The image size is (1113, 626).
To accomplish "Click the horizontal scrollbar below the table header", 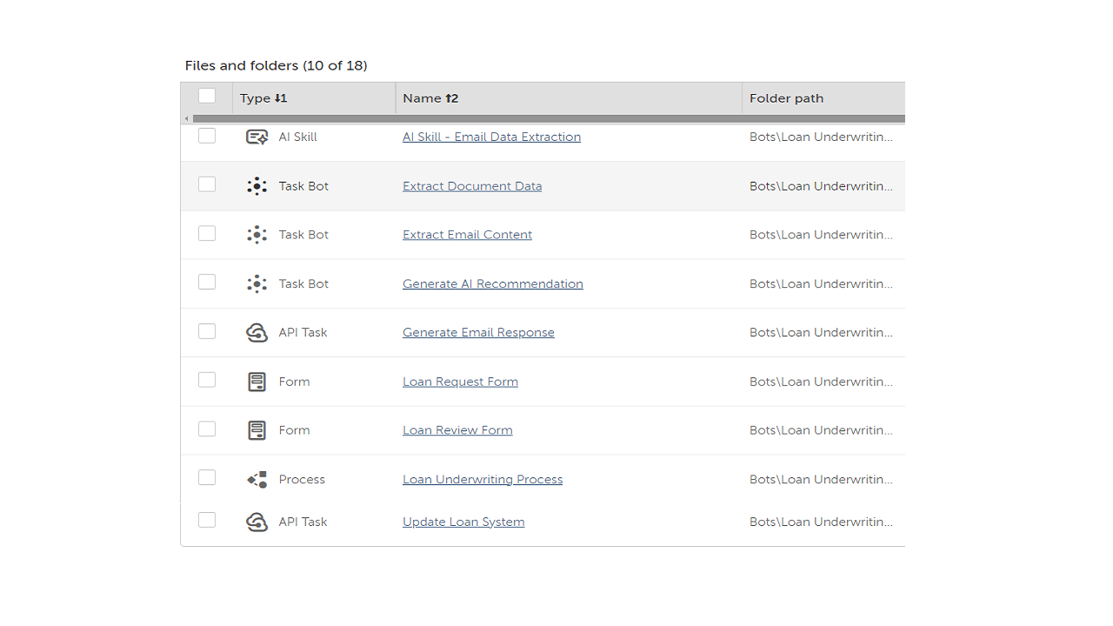I will [548, 118].
